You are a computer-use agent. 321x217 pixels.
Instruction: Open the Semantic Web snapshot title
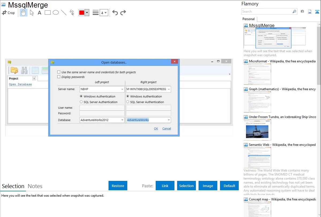(282, 144)
